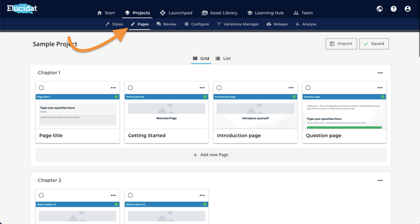Click the Page title card name
This screenshot has height=224, width=420.
click(51, 135)
